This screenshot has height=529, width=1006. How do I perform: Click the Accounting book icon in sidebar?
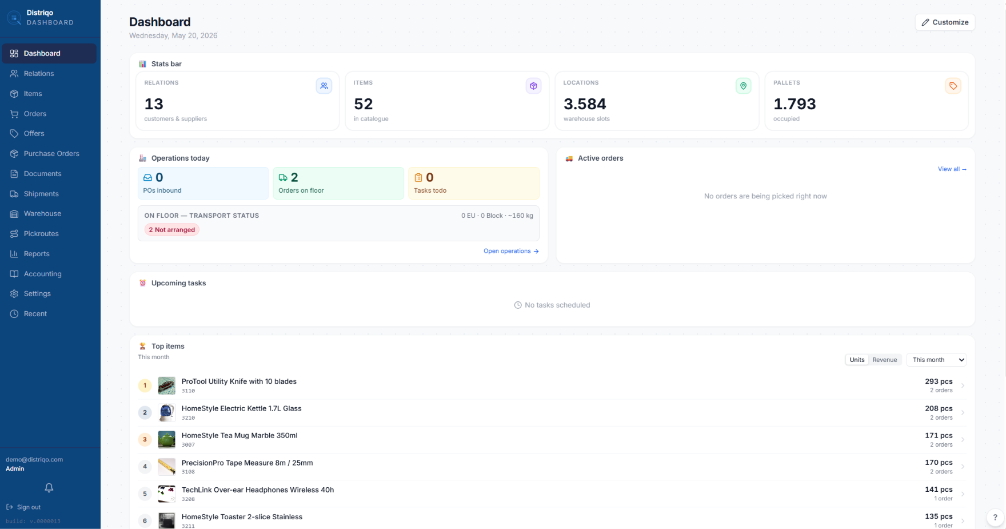pos(14,274)
